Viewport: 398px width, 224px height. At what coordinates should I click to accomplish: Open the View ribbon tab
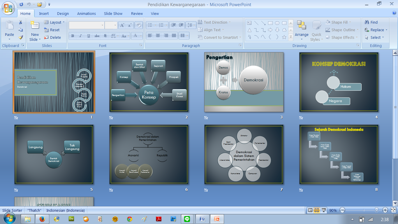155,13
